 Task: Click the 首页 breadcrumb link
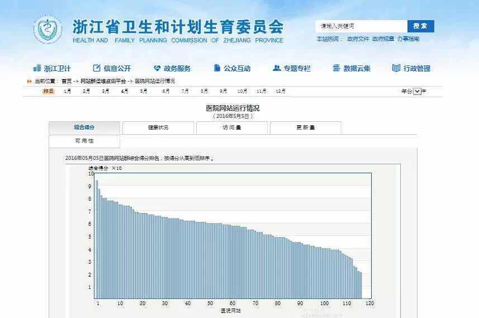point(67,81)
